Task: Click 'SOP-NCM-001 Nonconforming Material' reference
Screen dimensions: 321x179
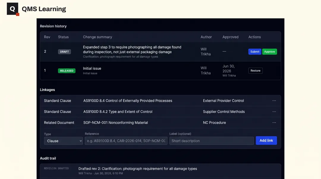Action: [x=115, y=123]
